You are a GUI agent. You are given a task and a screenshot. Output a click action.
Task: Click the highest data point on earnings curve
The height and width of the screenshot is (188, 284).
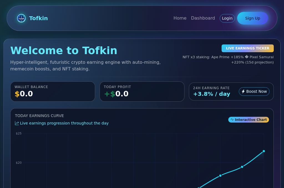pyautogui.click(x=264, y=151)
